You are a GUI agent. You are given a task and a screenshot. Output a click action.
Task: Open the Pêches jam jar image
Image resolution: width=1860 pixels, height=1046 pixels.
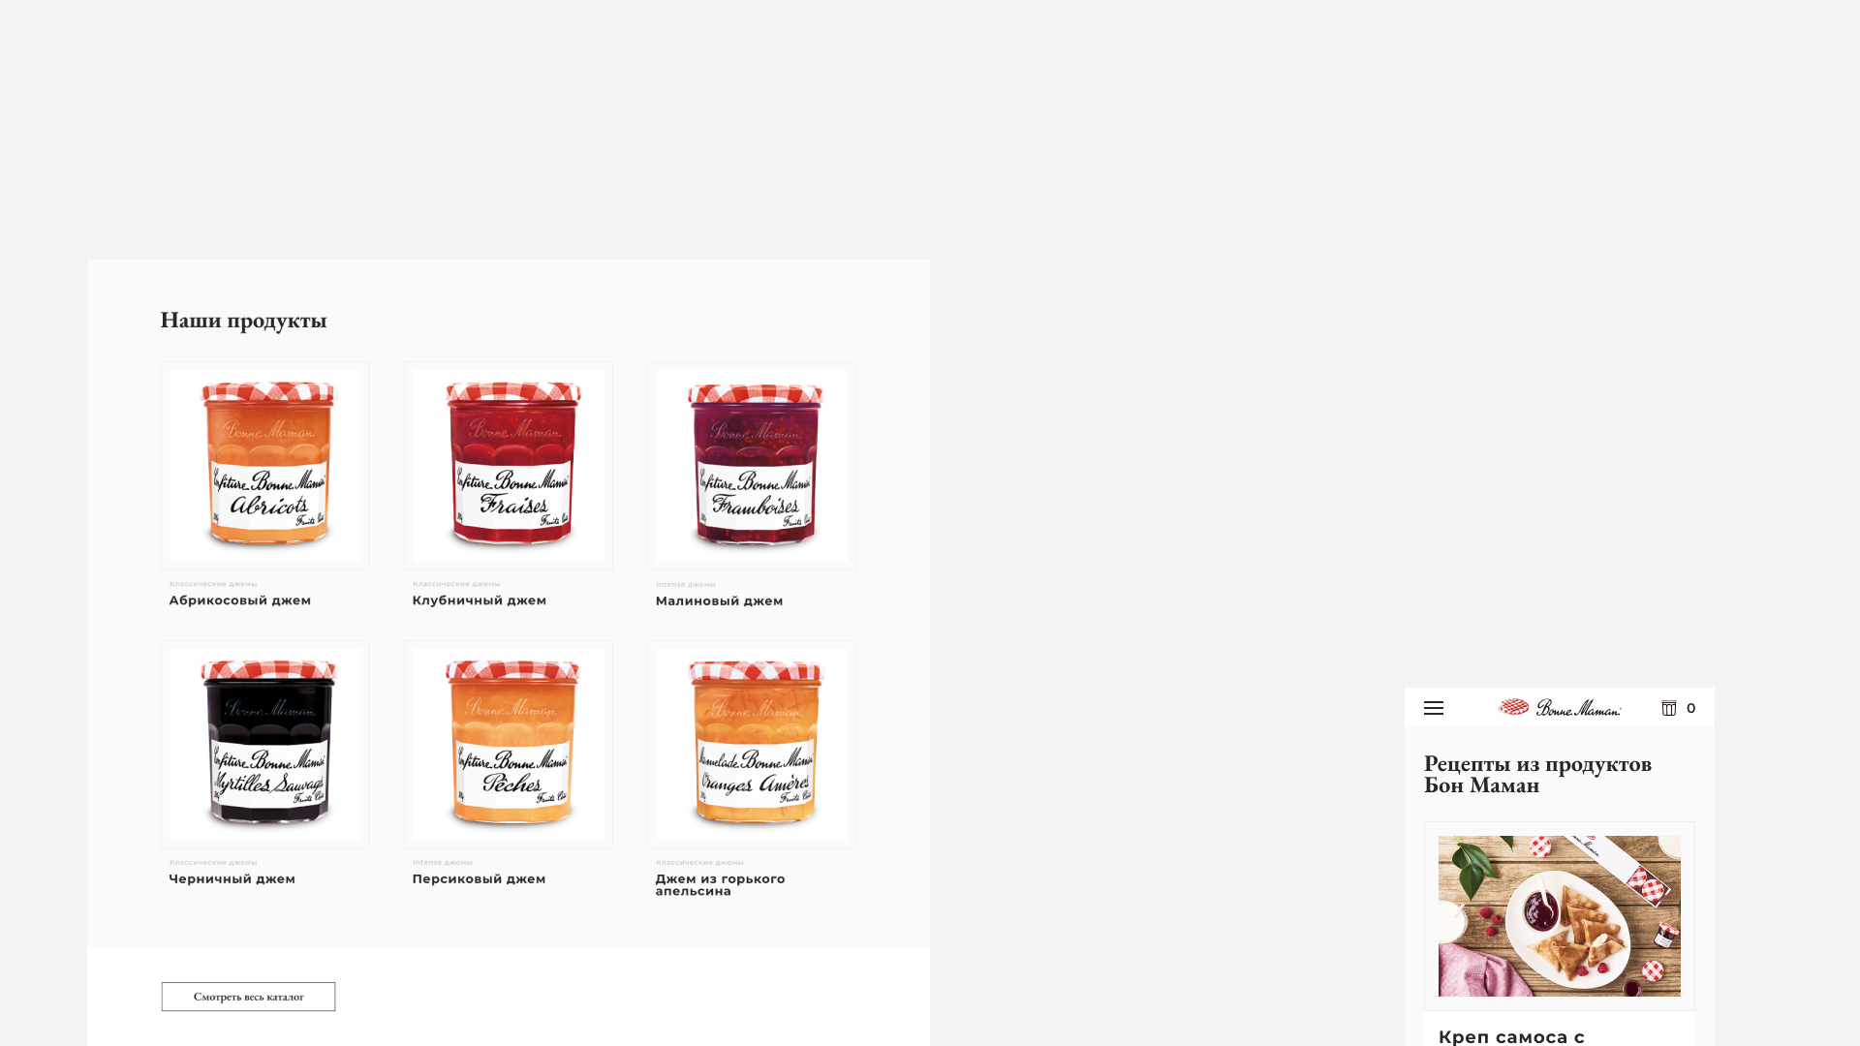pos(509,744)
